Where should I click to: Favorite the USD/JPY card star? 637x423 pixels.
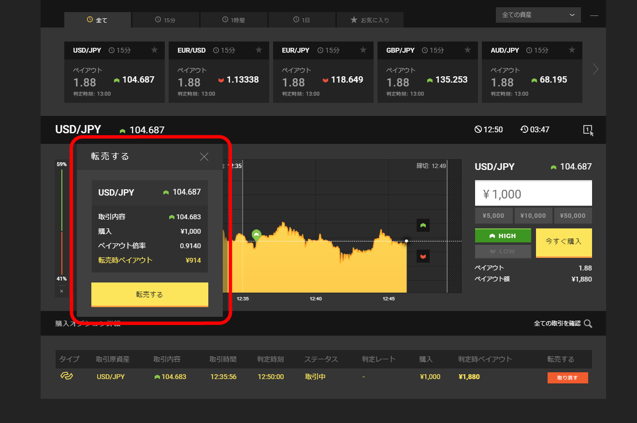point(154,50)
